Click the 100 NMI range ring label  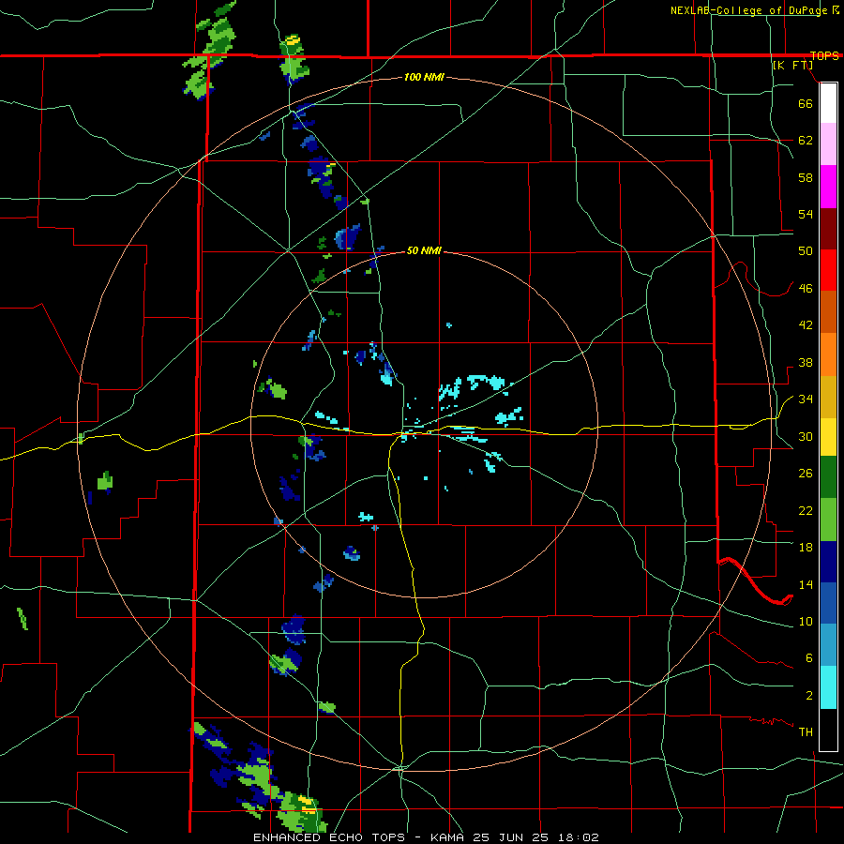424,77
